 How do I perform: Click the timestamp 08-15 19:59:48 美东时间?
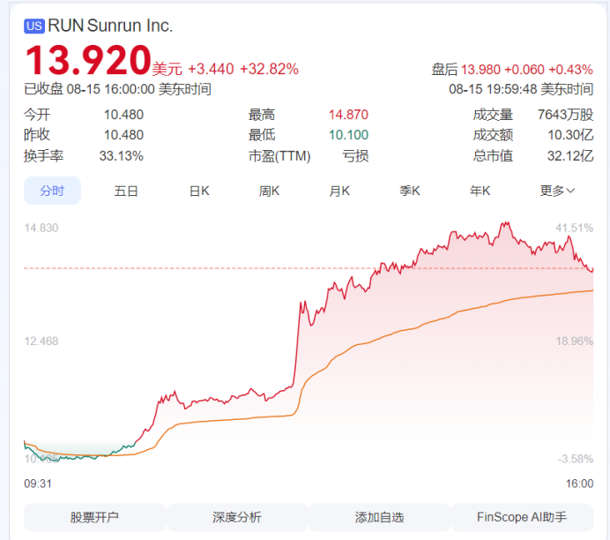521,89
